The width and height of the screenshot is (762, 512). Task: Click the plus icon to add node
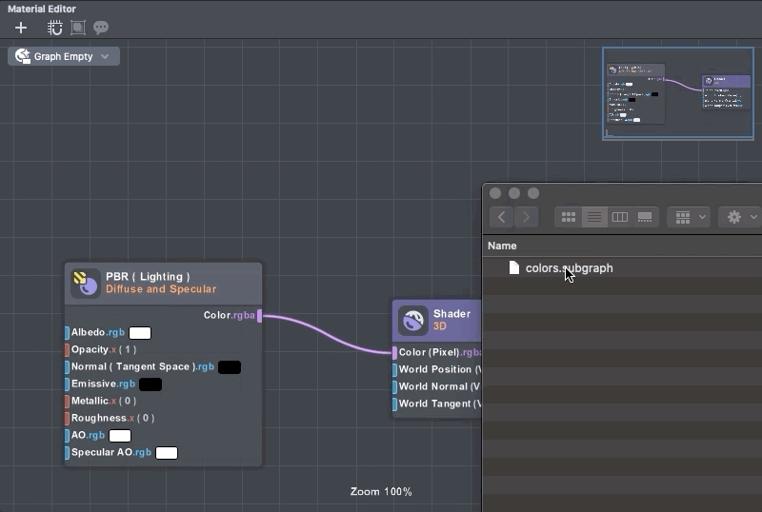21,28
